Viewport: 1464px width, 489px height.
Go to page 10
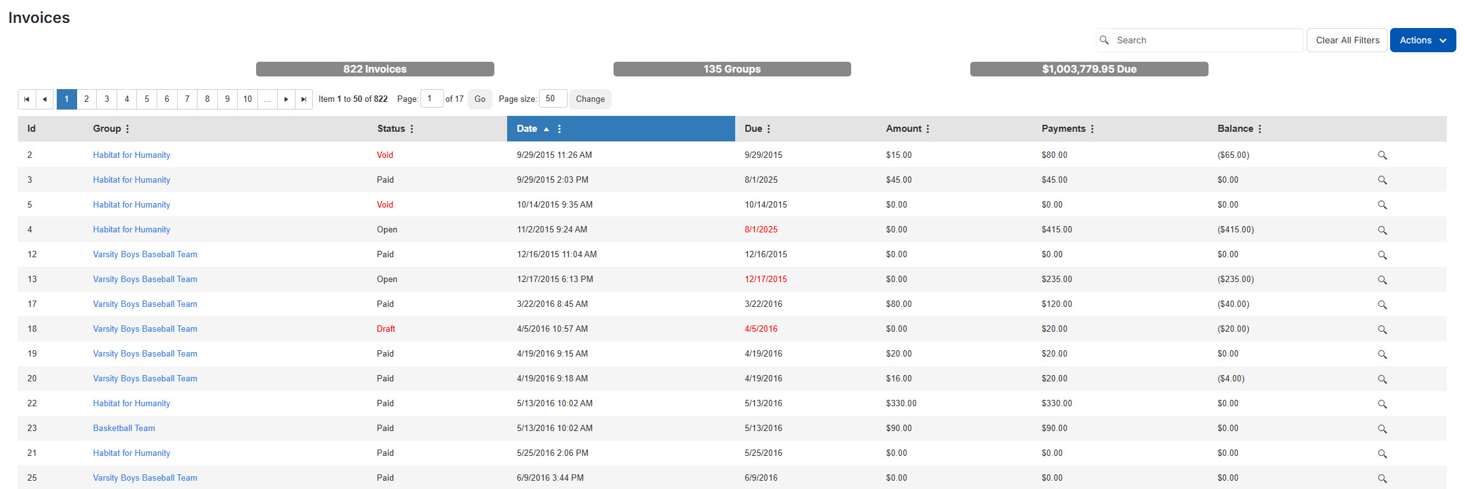tap(248, 99)
